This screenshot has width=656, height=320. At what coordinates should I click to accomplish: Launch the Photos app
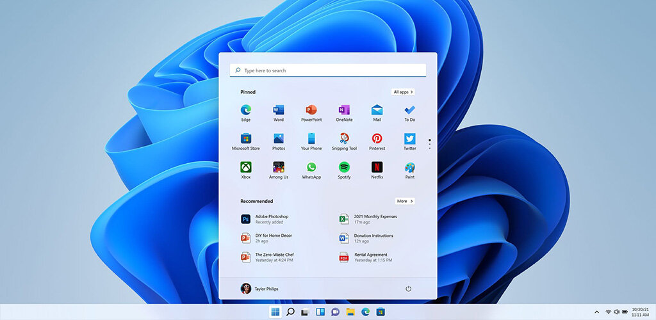point(278,141)
